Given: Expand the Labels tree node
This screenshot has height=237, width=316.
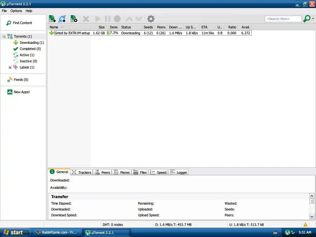Looking at the screenshot, I should [10, 67].
